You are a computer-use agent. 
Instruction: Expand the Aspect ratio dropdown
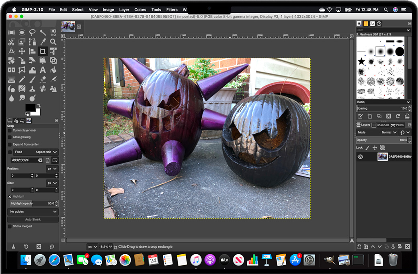coord(46,152)
